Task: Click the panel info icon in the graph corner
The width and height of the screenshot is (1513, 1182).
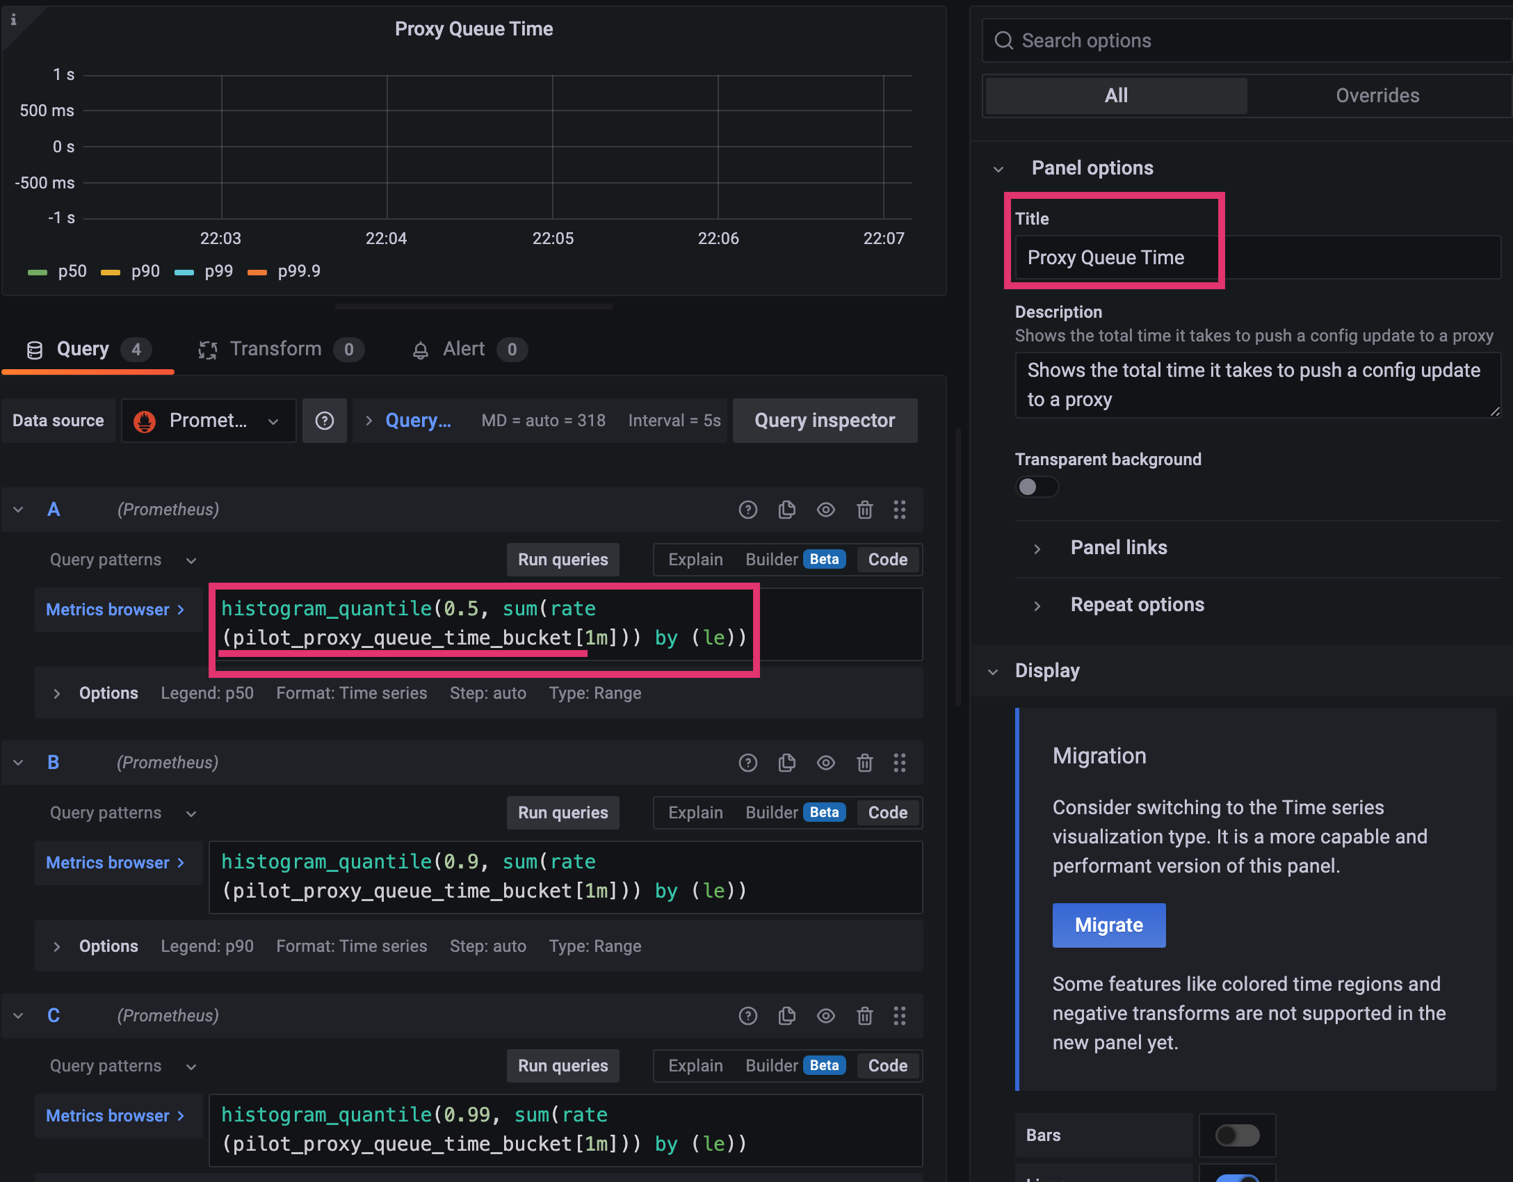Action: click(13, 19)
